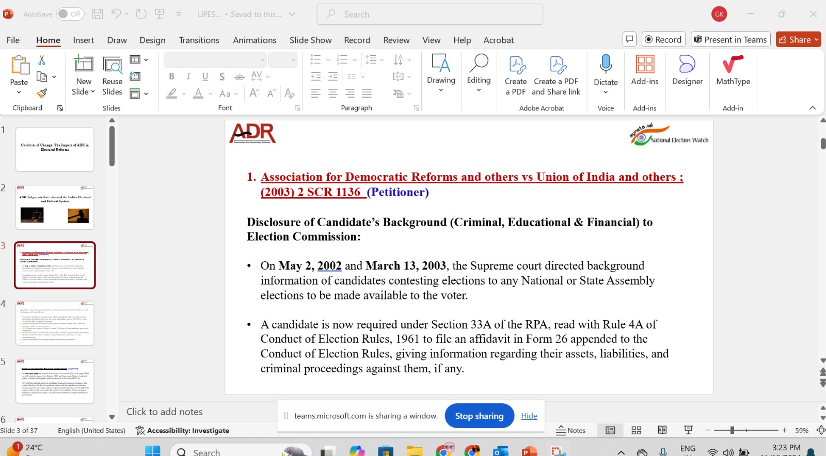Open the File menu
826x456 pixels.
pos(13,40)
